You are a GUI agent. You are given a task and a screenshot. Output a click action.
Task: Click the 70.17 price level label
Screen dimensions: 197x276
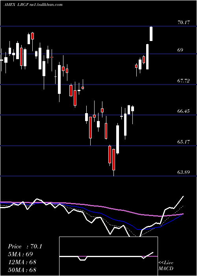184,22
